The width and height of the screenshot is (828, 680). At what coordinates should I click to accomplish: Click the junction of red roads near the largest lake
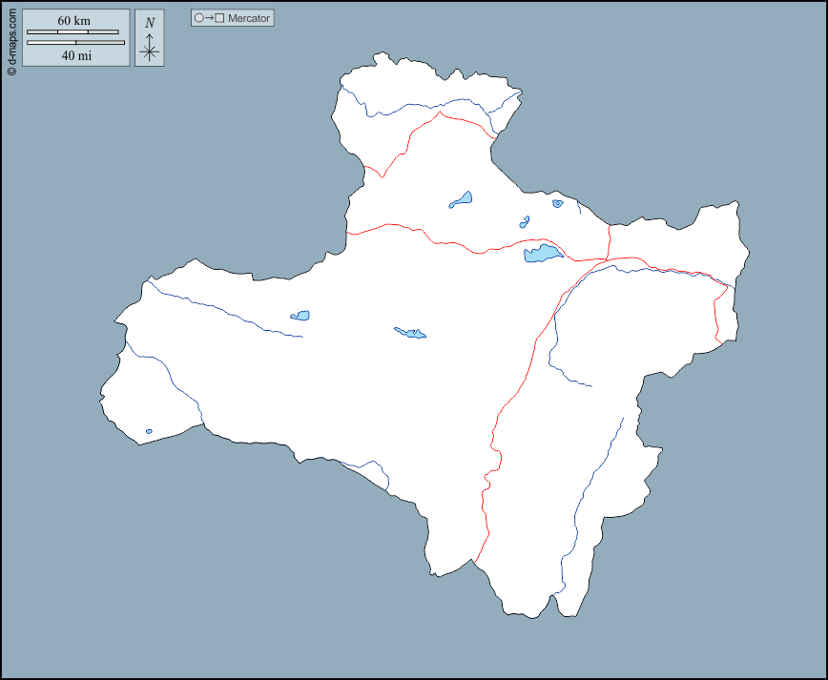(607, 258)
